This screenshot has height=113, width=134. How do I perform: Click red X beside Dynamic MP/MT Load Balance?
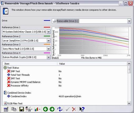pyautogui.click(x=9, y=82)
